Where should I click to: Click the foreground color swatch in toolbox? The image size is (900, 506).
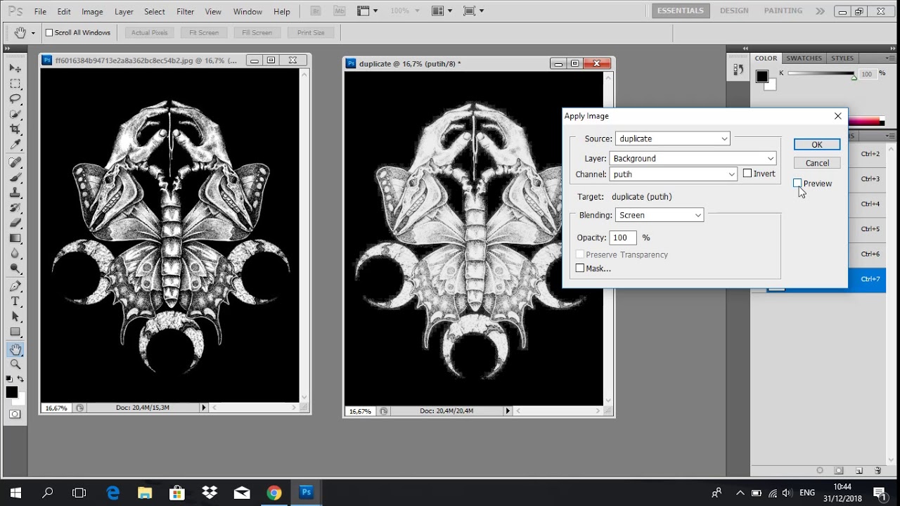pyautogui.click(x=11, y=392)
